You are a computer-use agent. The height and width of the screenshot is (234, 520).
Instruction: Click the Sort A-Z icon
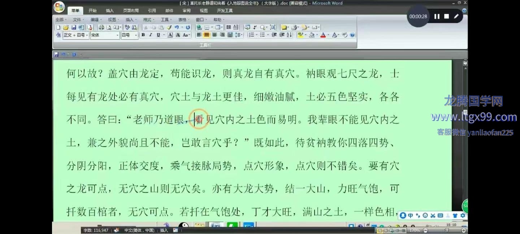(289, 35)
